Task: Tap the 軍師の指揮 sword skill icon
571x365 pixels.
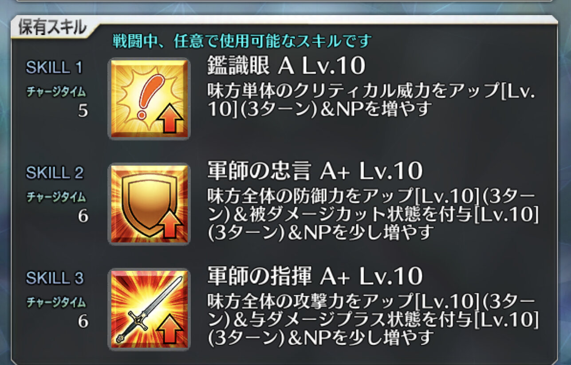Action: pos(149,309)
